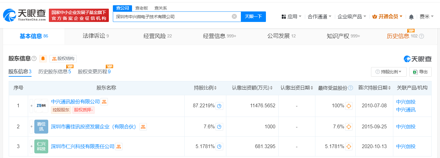Switch to the 查老板 search tab
This screenshot has width=440, height=158.
pyautogui.click(x=142, y=8)
